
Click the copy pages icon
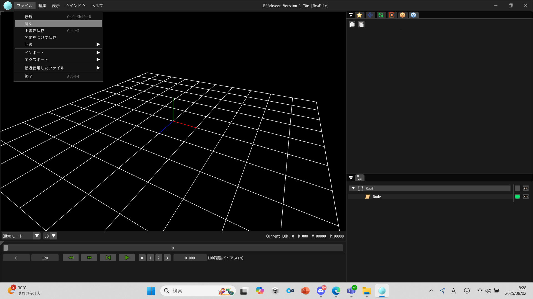(352, 25)
